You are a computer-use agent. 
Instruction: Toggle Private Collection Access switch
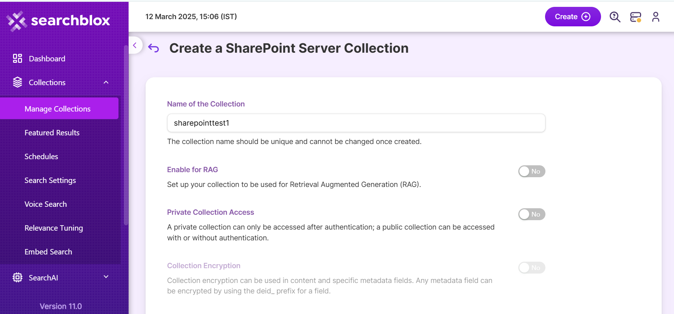click(x=532, y=214)
